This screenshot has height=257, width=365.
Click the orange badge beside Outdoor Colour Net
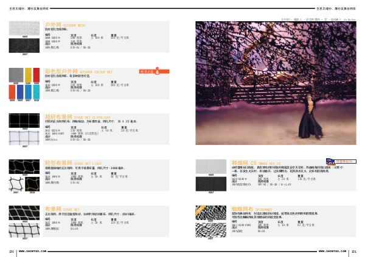tap(145, 72)
